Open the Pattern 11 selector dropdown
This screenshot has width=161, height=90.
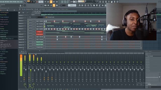(x=72, y=5)
